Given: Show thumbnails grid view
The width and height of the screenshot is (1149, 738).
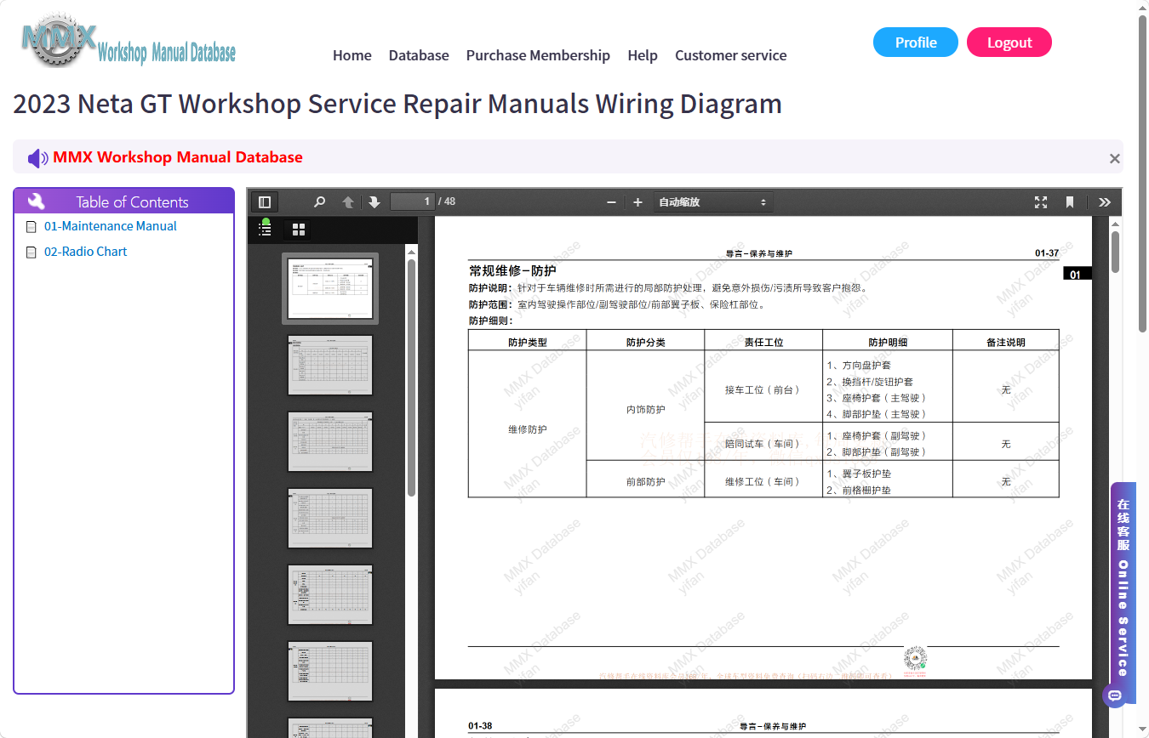Looking at the screenshot, I should pyautogui.click(x=299, y=230).
